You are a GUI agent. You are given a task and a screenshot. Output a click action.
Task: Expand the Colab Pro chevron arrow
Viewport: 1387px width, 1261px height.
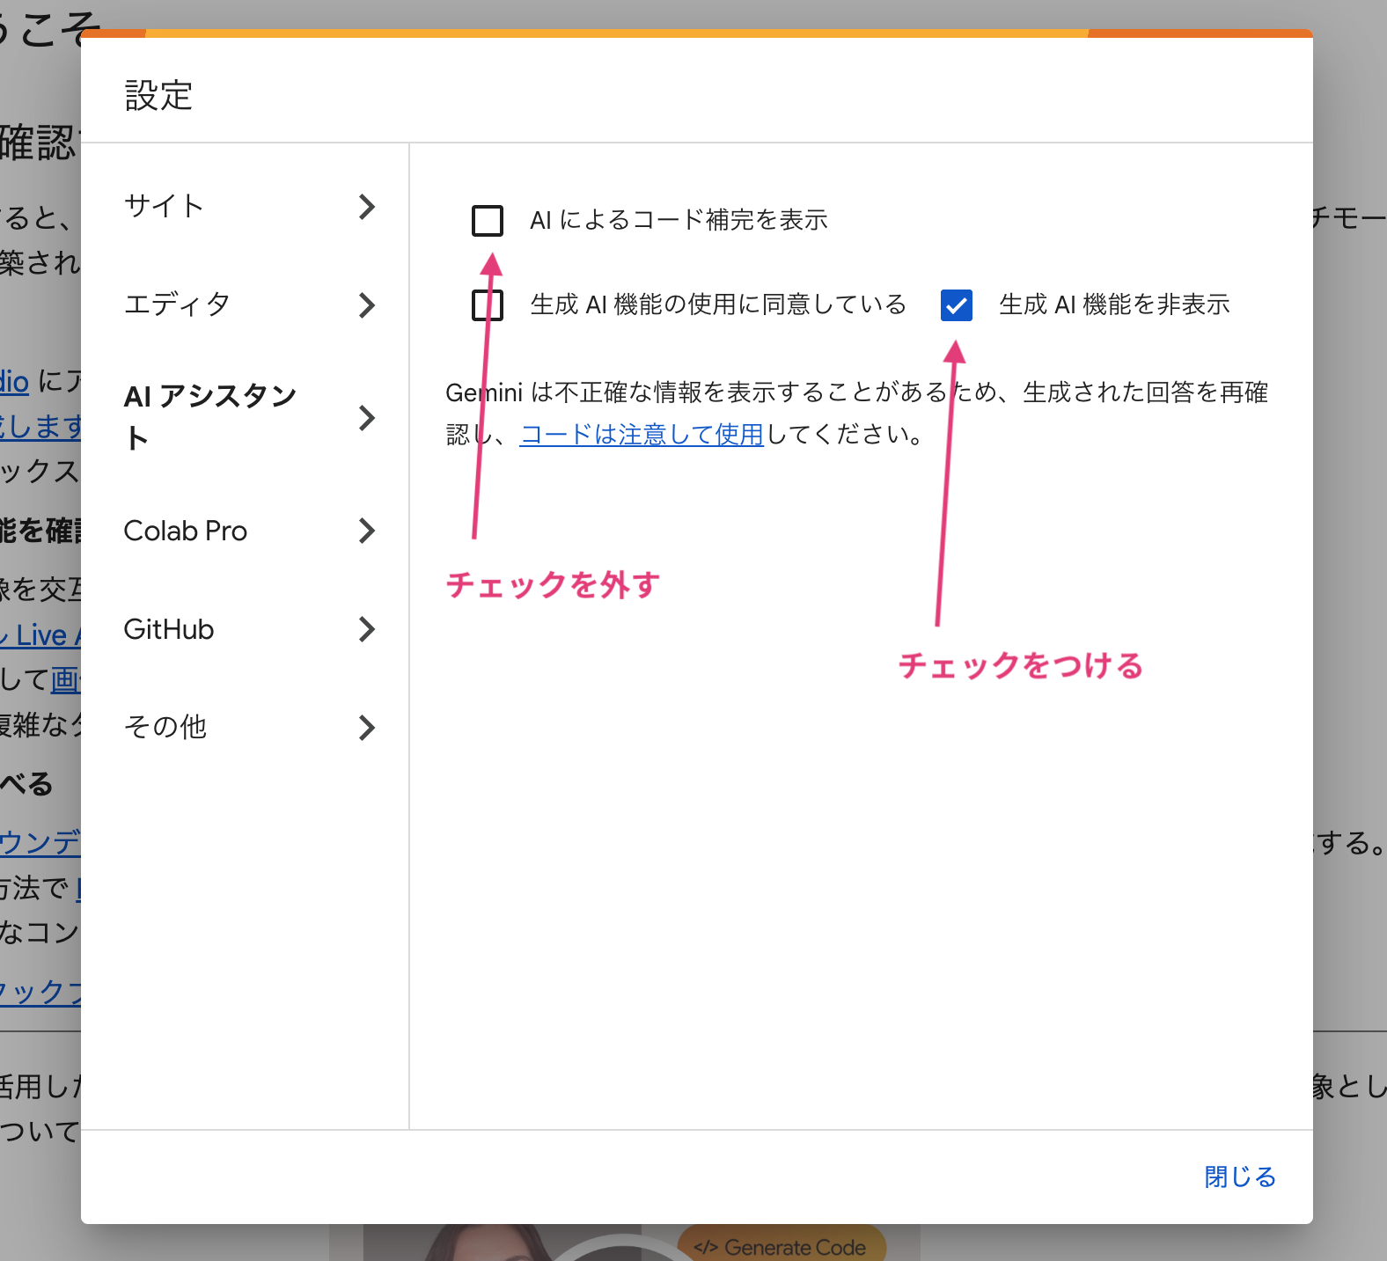coord(367,531)
